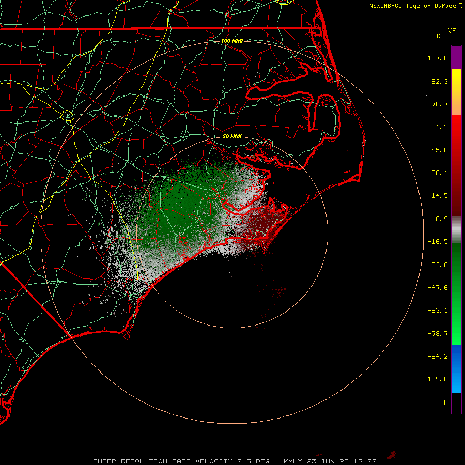This screenshot has height=465, width=465.
Task: Click the highway interchange loop on the yellow road
Action: click(67, 115)
